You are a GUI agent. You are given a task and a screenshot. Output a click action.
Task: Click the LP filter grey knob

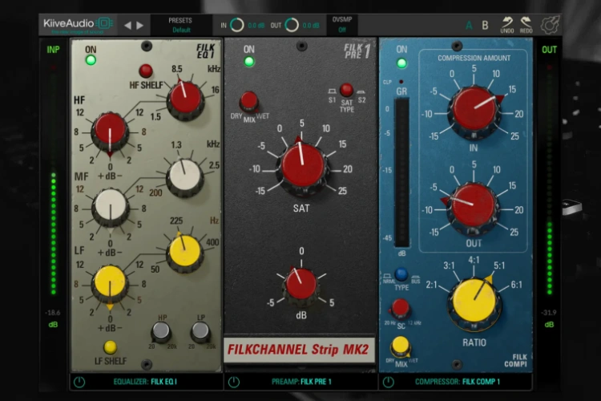tap(200, 330)
